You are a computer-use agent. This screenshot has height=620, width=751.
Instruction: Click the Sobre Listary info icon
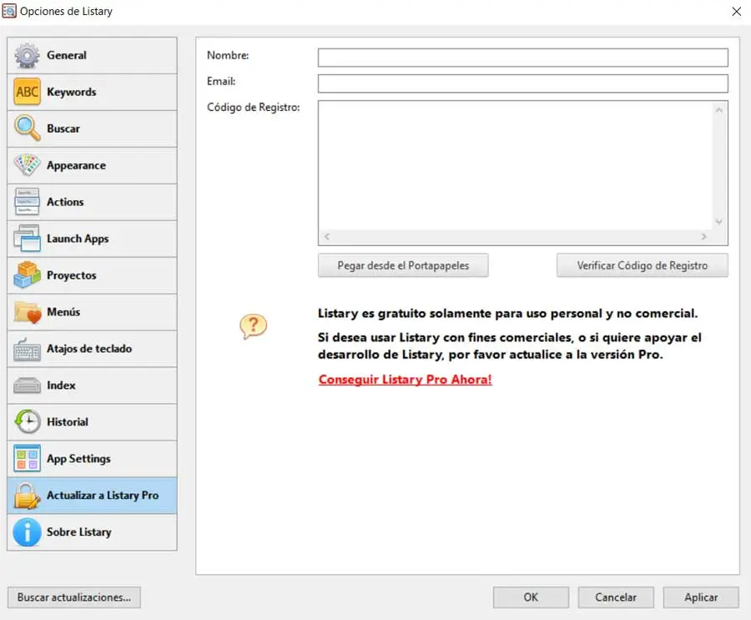pyautogui.click(x=28, y=532)
